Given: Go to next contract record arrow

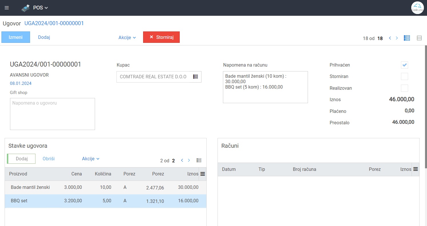Looking at the screenshot, I should point(397,38).
